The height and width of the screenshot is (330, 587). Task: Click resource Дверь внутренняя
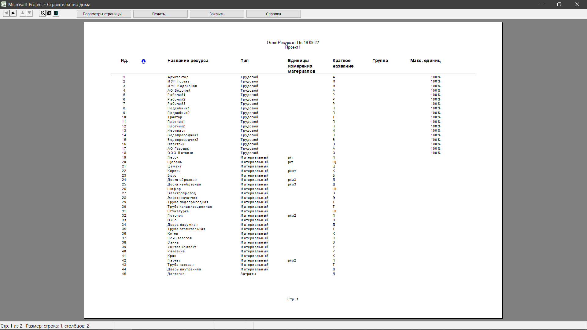pos(184,269)
